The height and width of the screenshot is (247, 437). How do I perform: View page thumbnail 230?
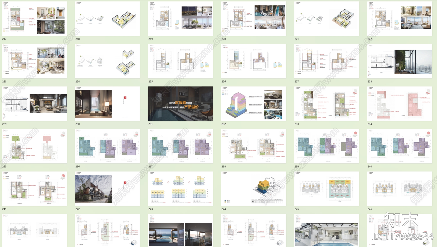click(108, 104)
